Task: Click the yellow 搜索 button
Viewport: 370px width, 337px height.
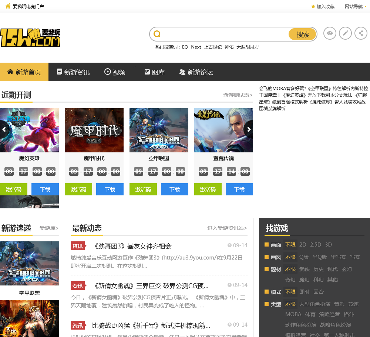Action: tap(302, 34)
